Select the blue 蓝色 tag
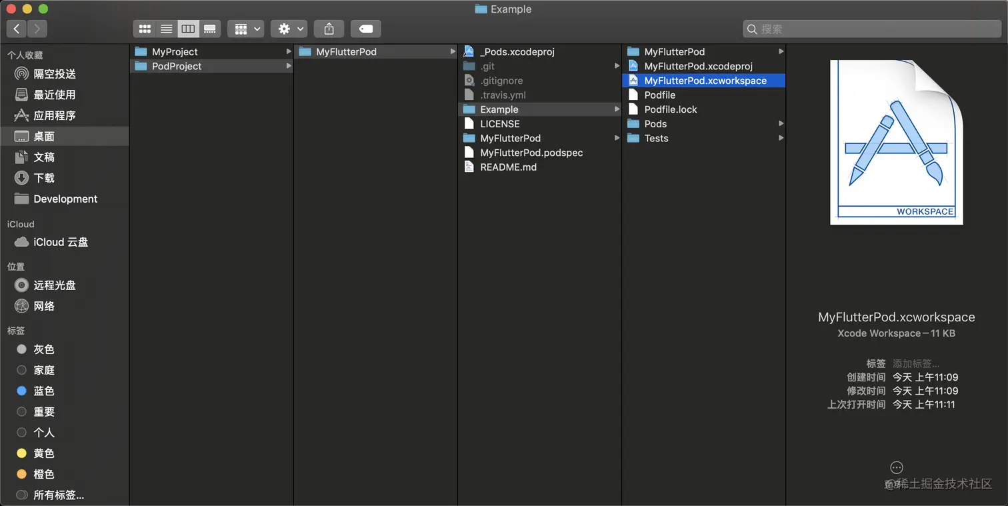This screenshot has width=1008, height=506. 65,391
